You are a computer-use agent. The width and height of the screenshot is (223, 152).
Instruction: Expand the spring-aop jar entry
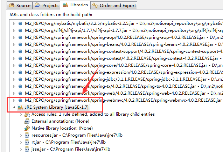coord(14,37)
